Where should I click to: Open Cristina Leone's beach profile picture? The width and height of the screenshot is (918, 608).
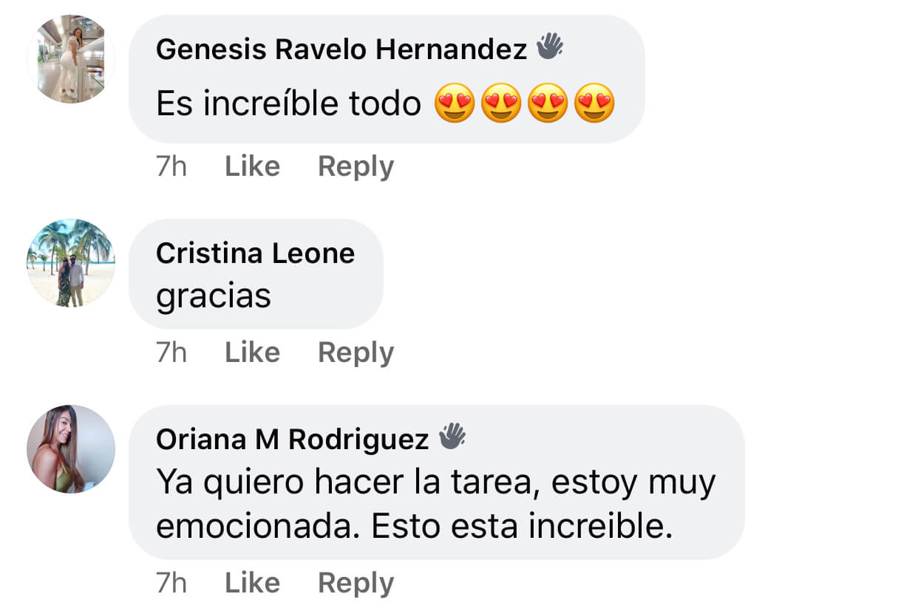(71, 263)
